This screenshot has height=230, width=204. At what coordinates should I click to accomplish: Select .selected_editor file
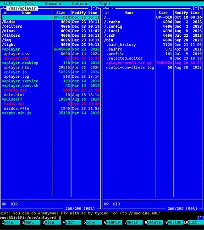pos(153,58)
